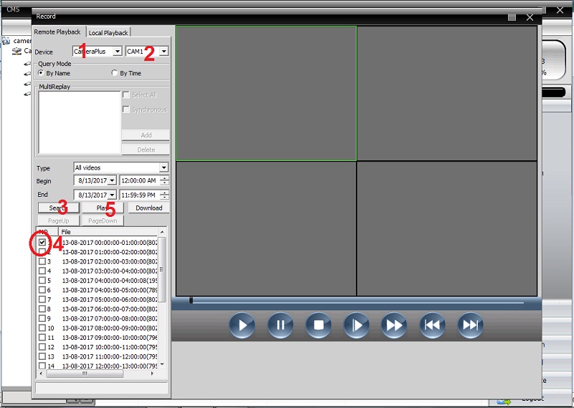Viewport: 574px width, 408px height.
Task: Select the top-right video pane
Action: point(447,93)
